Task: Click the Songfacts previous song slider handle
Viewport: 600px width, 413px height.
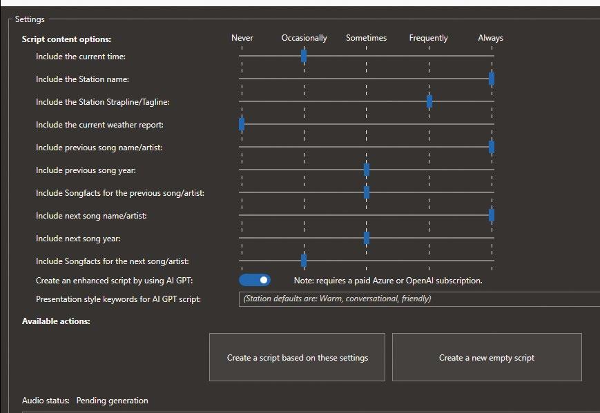Action: [367, 192]
